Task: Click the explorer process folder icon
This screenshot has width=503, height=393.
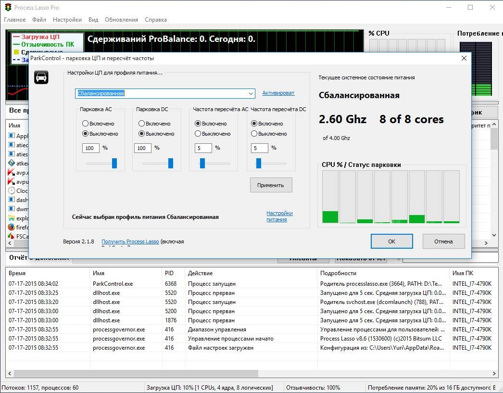Action: [11, 218]
